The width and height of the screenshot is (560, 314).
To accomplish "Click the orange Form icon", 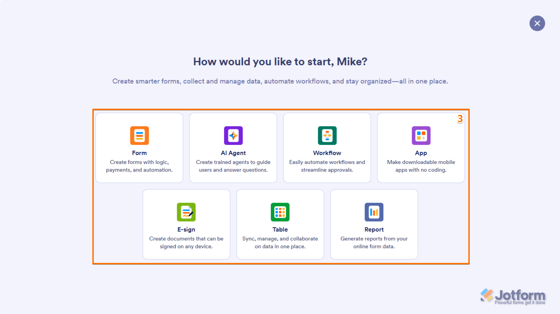I will [139, 136].
